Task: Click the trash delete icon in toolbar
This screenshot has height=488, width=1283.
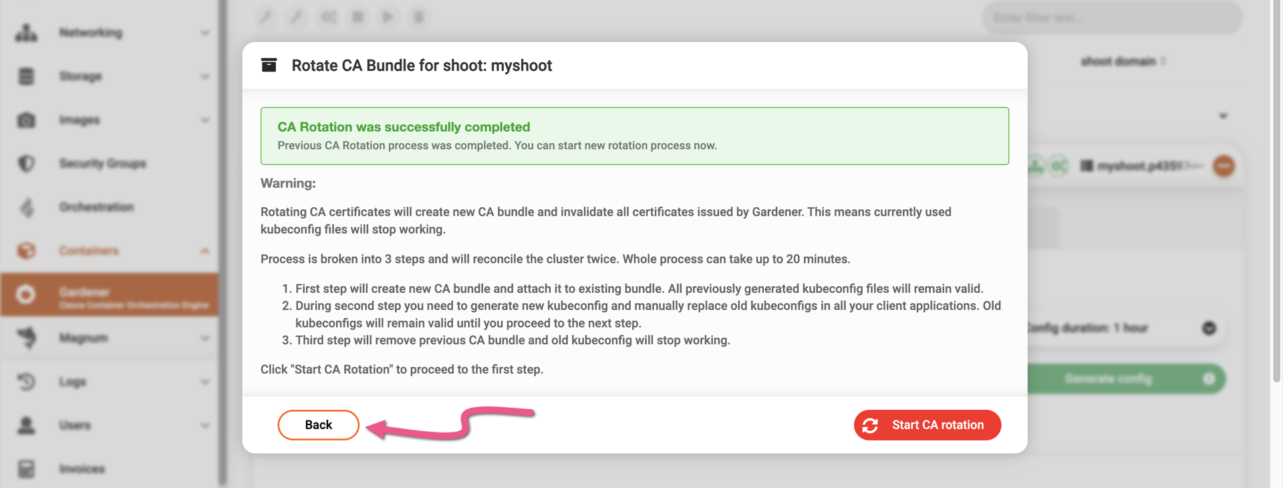Action: click(x=419, y=17)
